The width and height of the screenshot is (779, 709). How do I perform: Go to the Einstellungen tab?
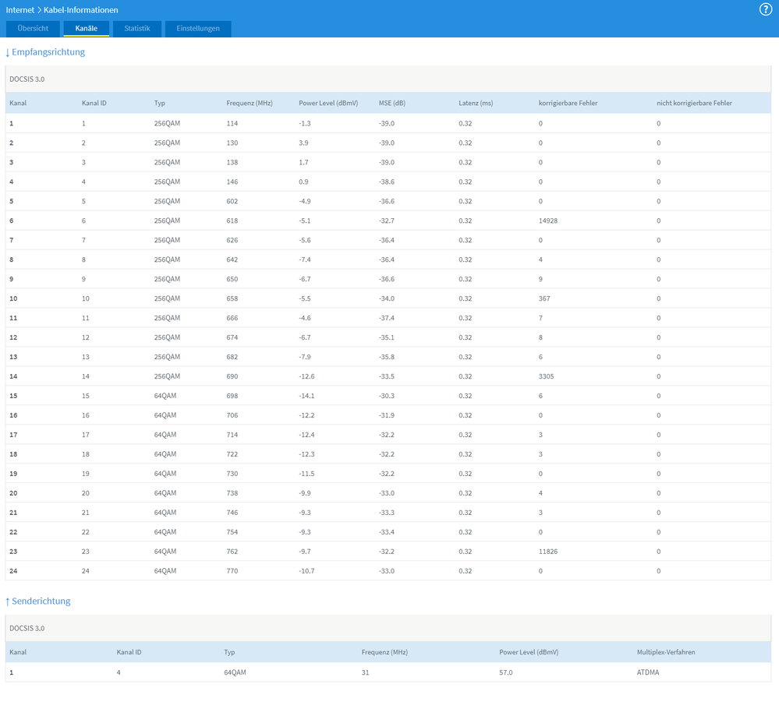198,29
